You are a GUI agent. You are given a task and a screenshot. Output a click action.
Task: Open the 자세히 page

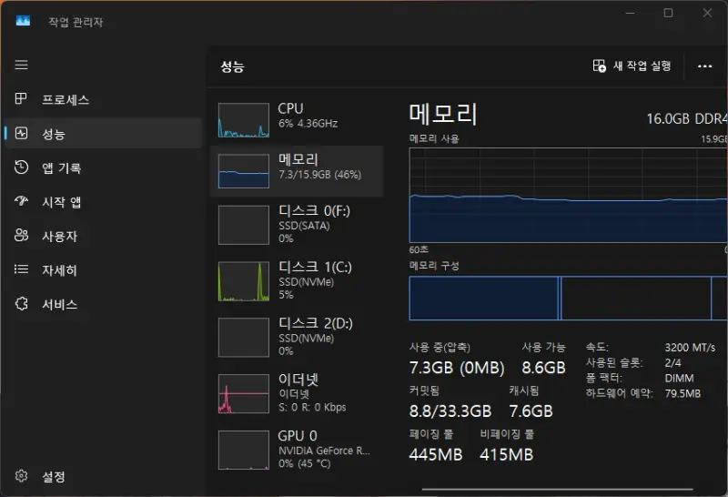point(59,270)
